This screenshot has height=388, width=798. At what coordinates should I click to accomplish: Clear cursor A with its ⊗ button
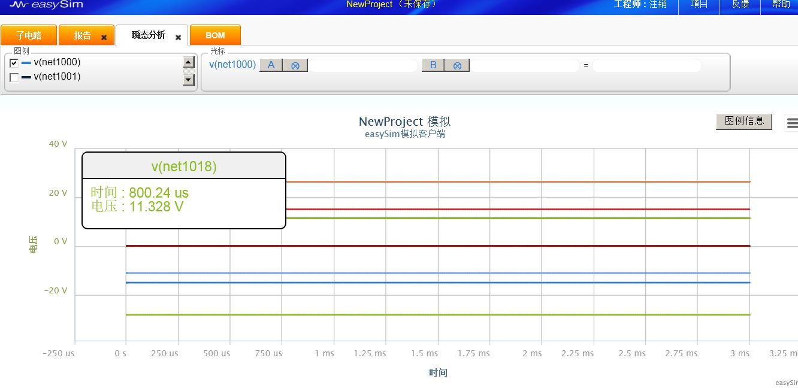[x=295, y=65]
